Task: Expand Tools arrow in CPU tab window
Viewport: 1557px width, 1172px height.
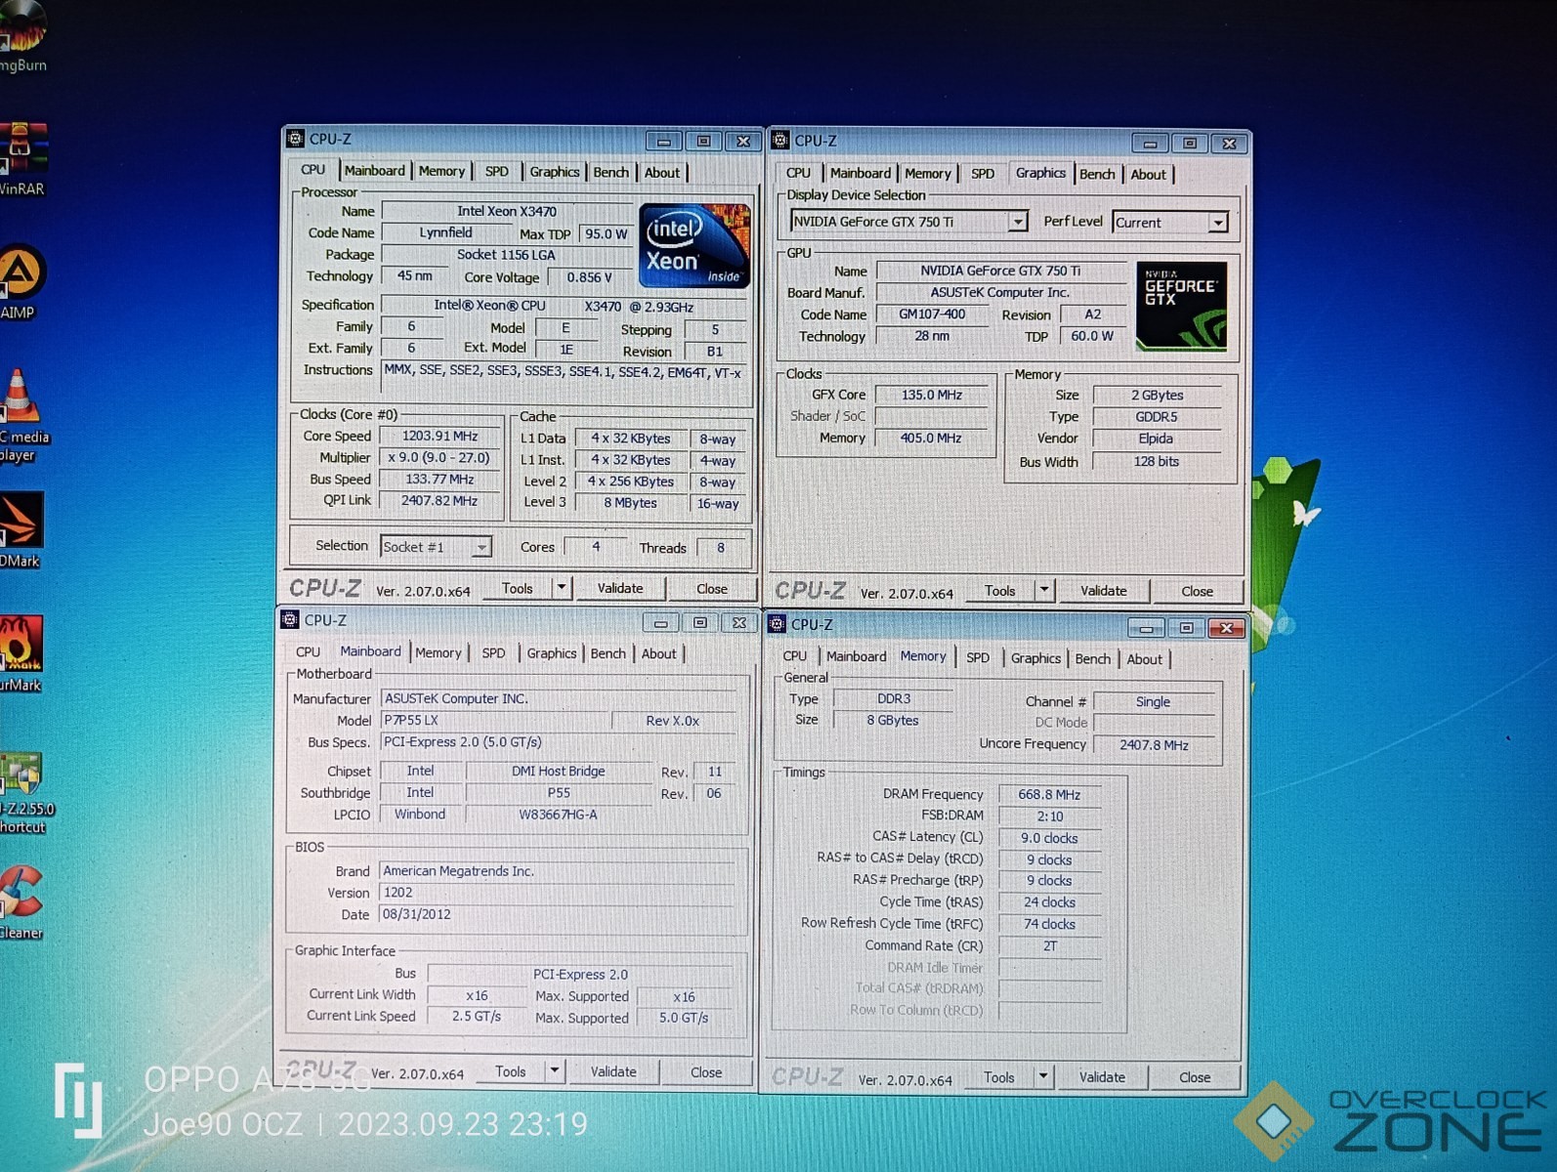Action: [562, 588]
